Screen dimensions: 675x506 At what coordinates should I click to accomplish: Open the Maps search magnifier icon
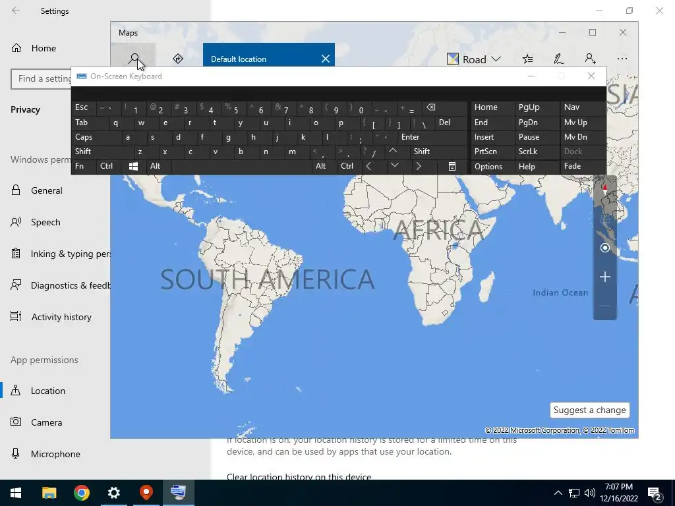134,59
